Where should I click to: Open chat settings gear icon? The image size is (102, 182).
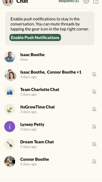pos(86,1)
